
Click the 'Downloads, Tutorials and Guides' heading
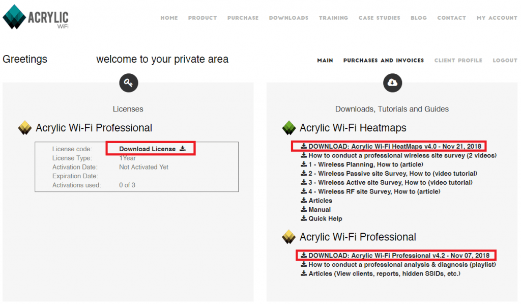click(x=392, y=109)
